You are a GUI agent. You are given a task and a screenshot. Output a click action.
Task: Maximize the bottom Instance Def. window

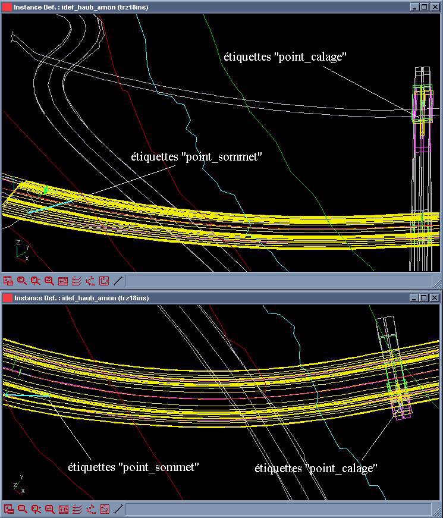click(424, 297)
